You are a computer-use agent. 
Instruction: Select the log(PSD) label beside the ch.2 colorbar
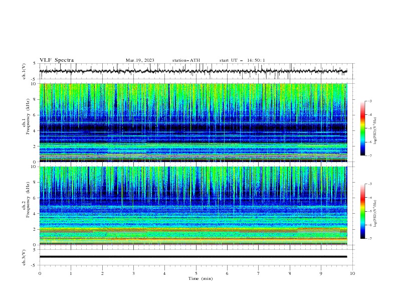click(375, 213)
